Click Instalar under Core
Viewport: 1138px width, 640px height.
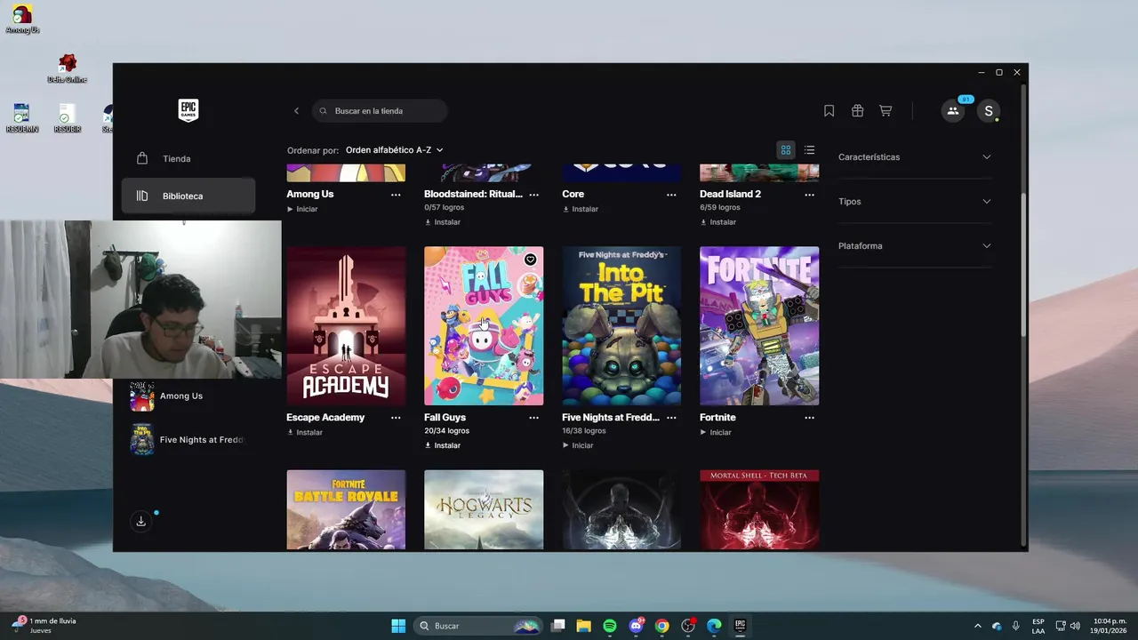[581, 209]
